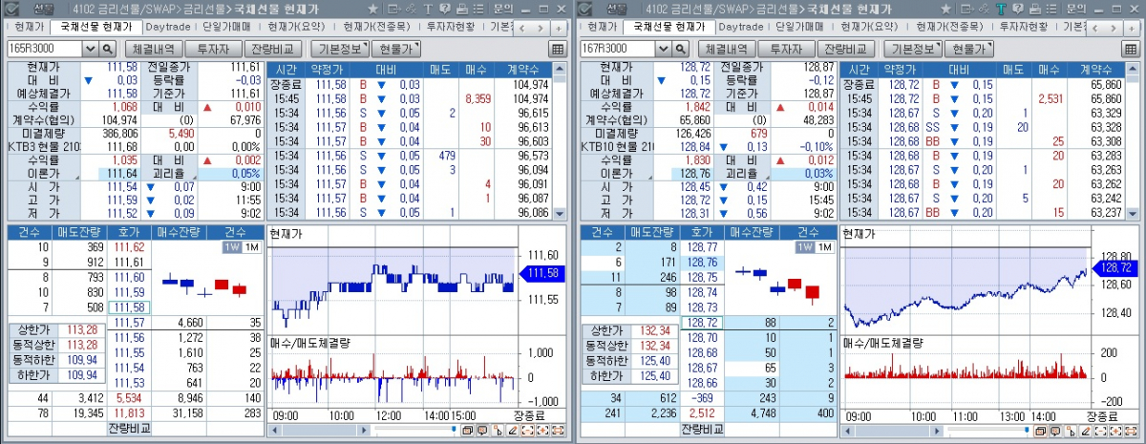The image size is (1146, 444).
Task: Click the 165R3000 code input field
Action: [45, 48]
